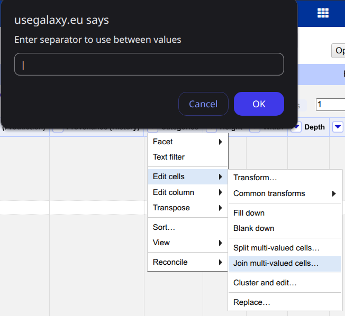Open the dropdown arrow right of Depth
The width and height of the screenshot is (345, 316).
(338, 127)
